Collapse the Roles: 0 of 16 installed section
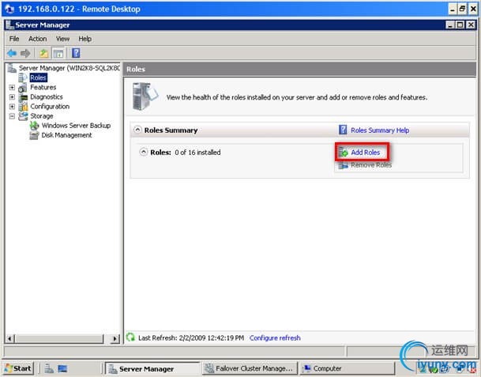 tap(144, 152)
